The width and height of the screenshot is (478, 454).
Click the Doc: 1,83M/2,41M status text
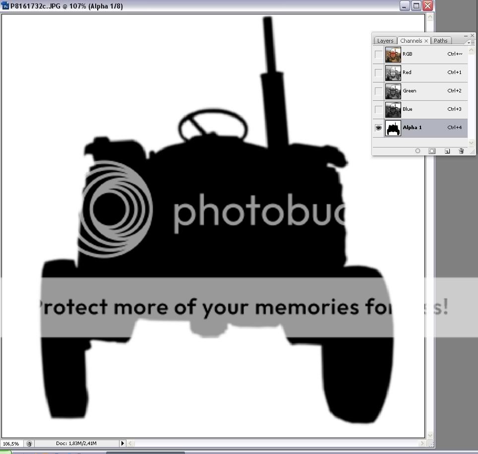click(x=76, y=443)
